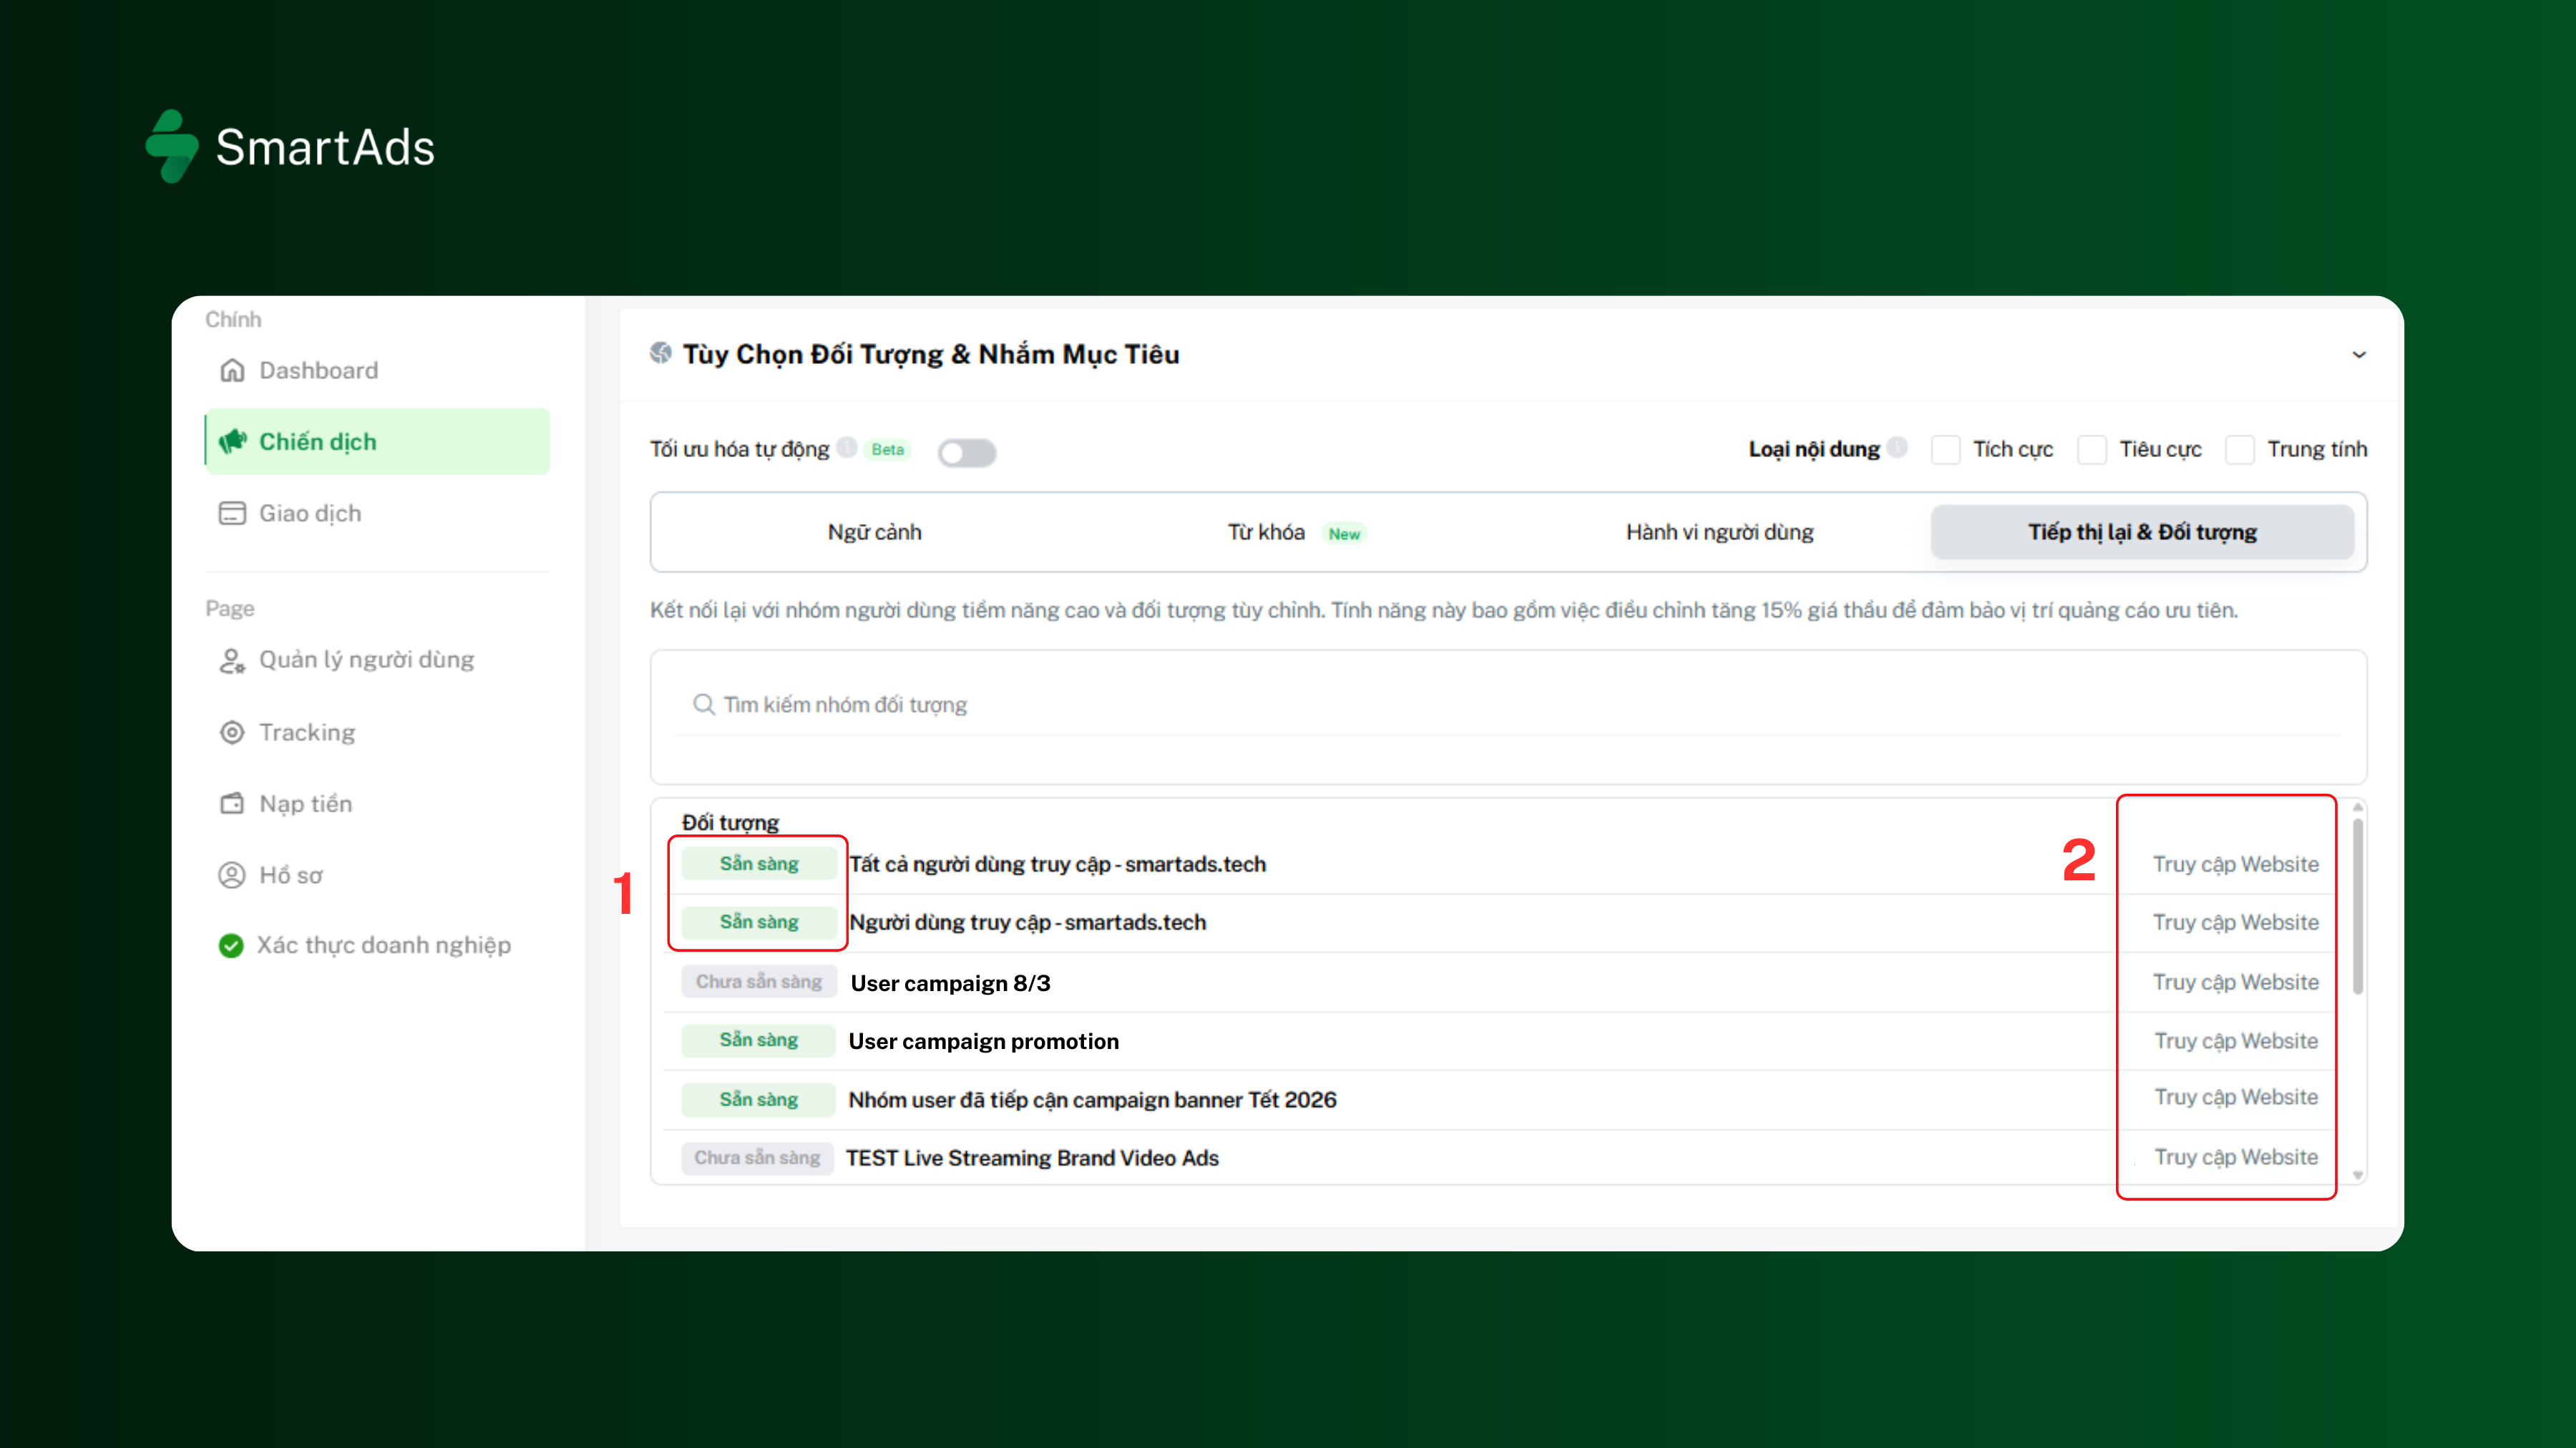Image resolution: width=2576 pixels, height=1448 pixels.
Task: Click the Chiến dịch megaphone icon
Action: 232,442
